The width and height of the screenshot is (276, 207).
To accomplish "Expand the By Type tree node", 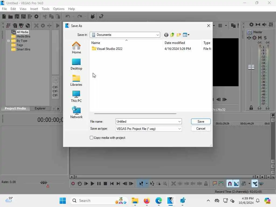I will (x=8, y=41).
